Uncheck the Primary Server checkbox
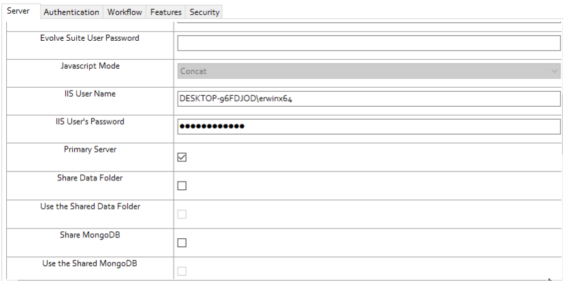This screenshot has height=281, width=563. (182, 157)
